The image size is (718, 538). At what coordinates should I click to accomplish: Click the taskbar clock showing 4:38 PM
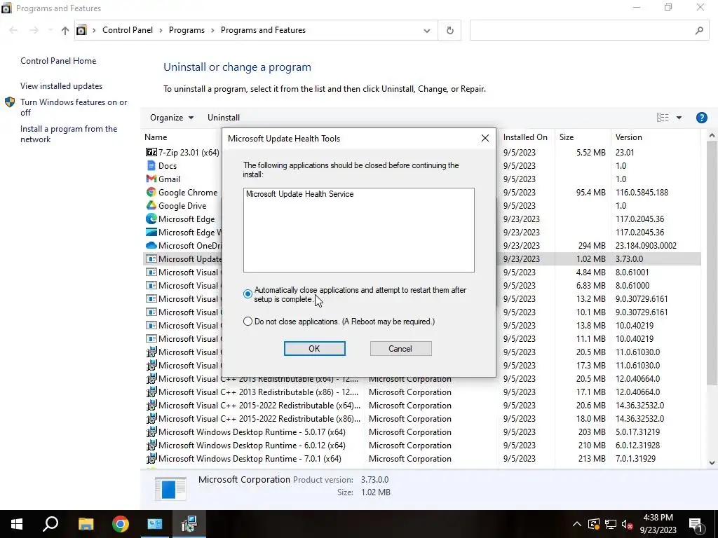pyautogui.click(x=658, y=524)
